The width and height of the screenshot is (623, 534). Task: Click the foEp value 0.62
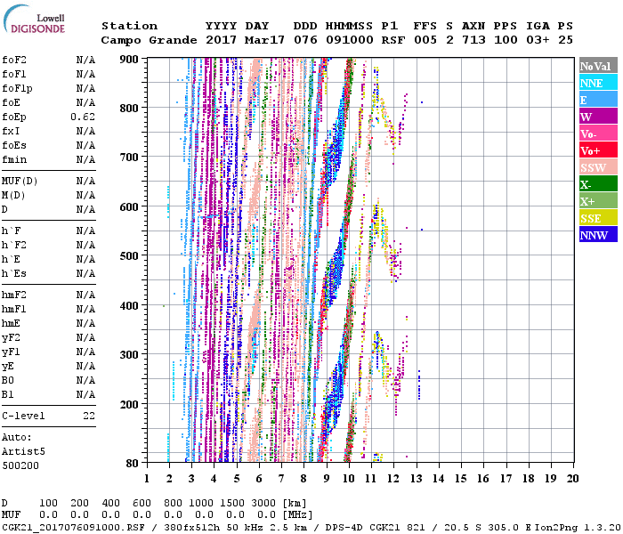tap(83, 117)
